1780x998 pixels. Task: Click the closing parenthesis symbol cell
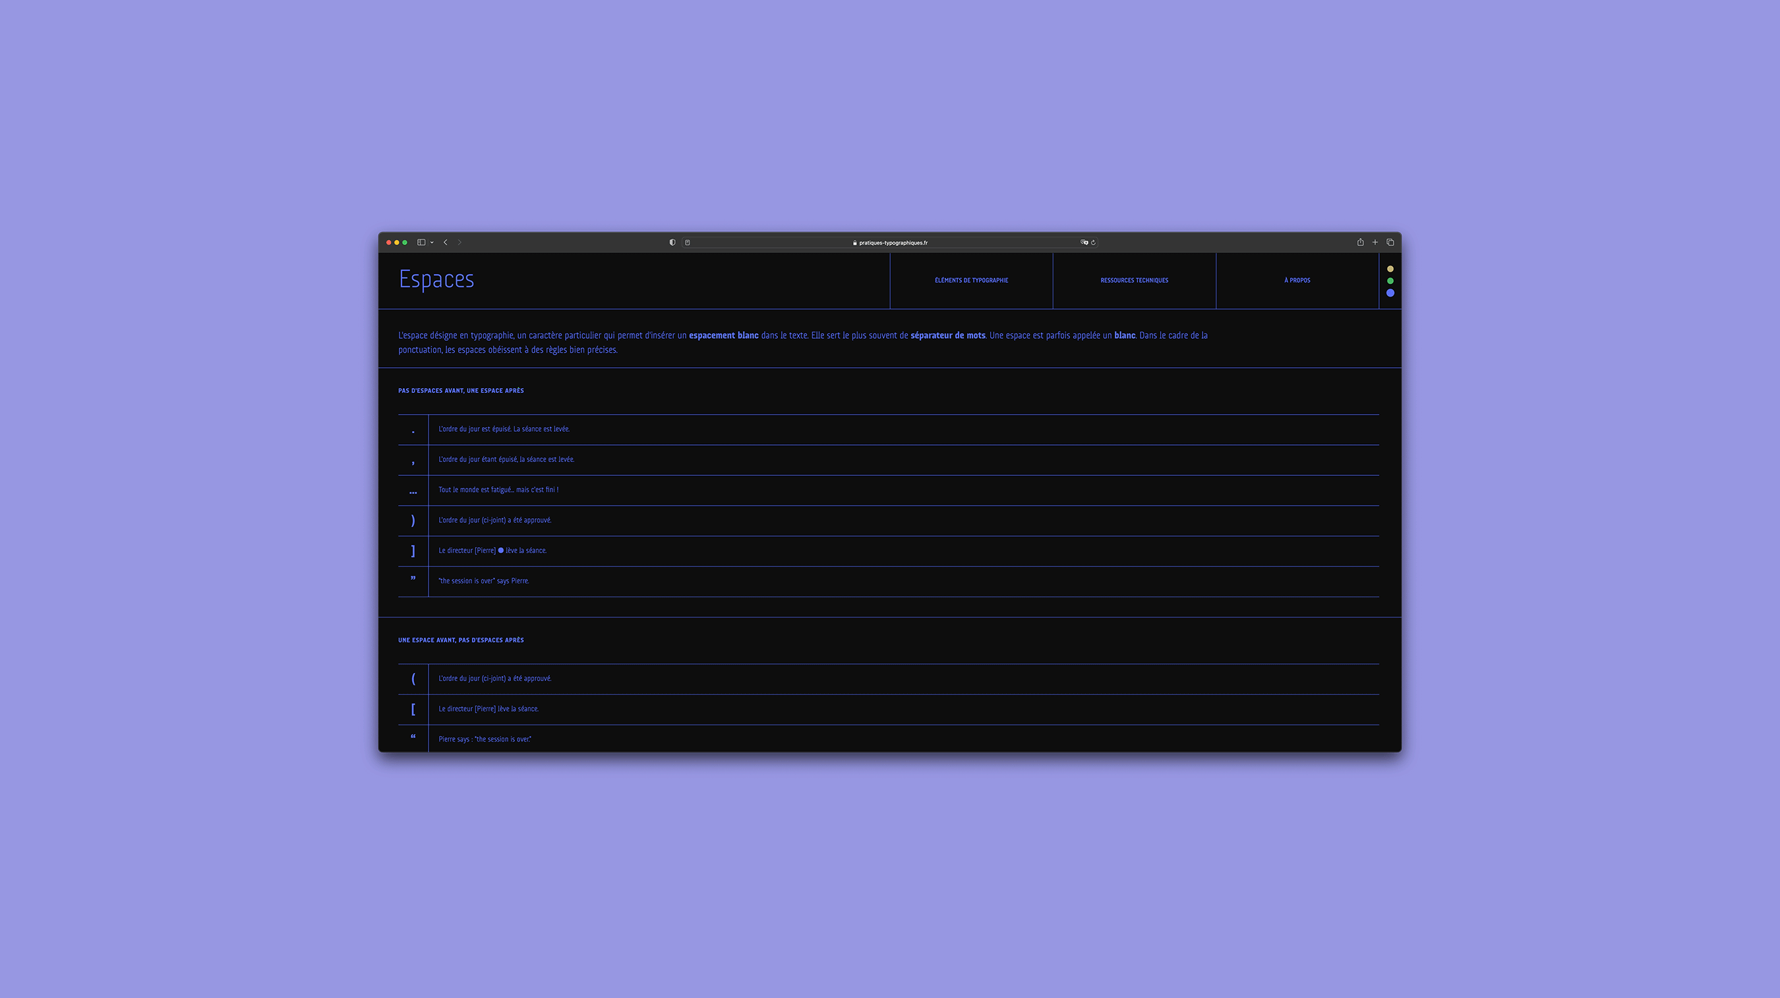(x=413, y=521)
